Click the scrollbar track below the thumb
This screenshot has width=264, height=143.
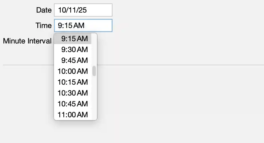[x=94, y=97]
